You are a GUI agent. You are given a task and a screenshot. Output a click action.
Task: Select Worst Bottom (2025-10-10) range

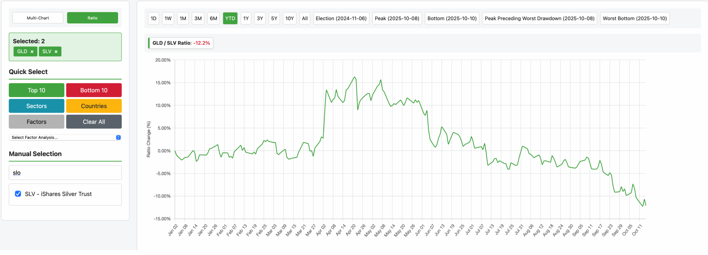click(x=634, y=19)
